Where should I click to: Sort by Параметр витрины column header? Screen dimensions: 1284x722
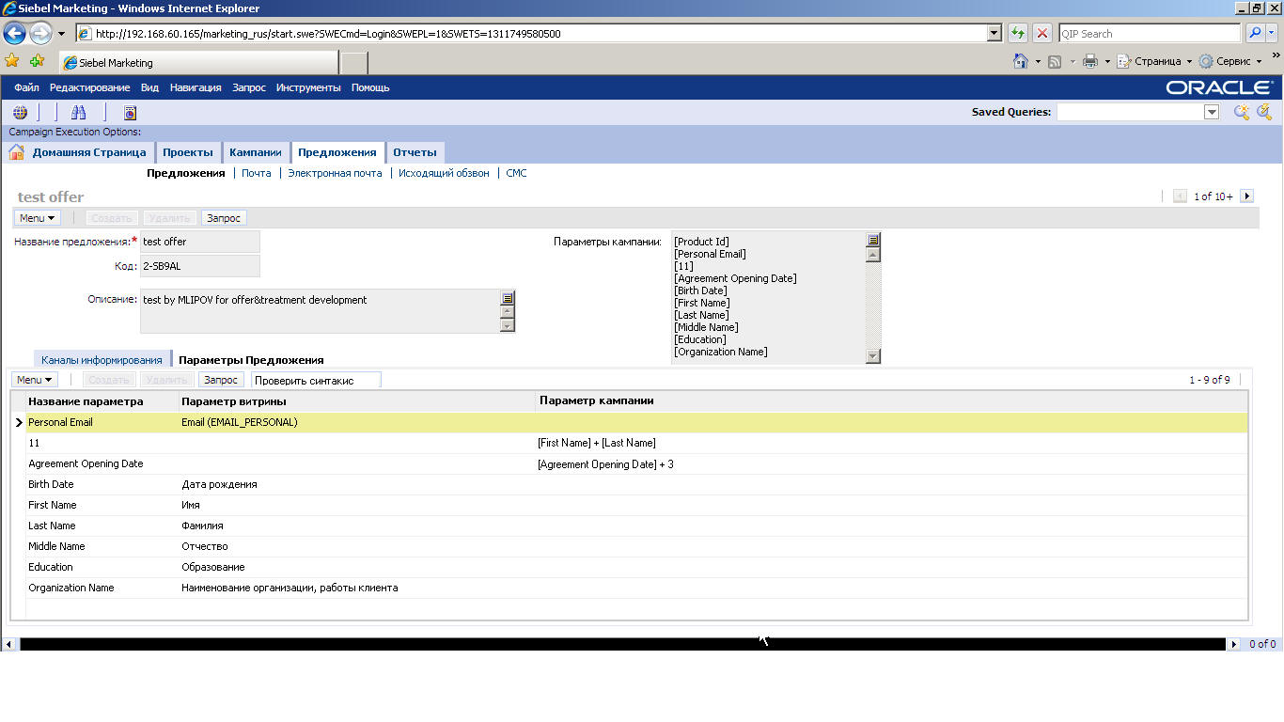coord(234,401)
